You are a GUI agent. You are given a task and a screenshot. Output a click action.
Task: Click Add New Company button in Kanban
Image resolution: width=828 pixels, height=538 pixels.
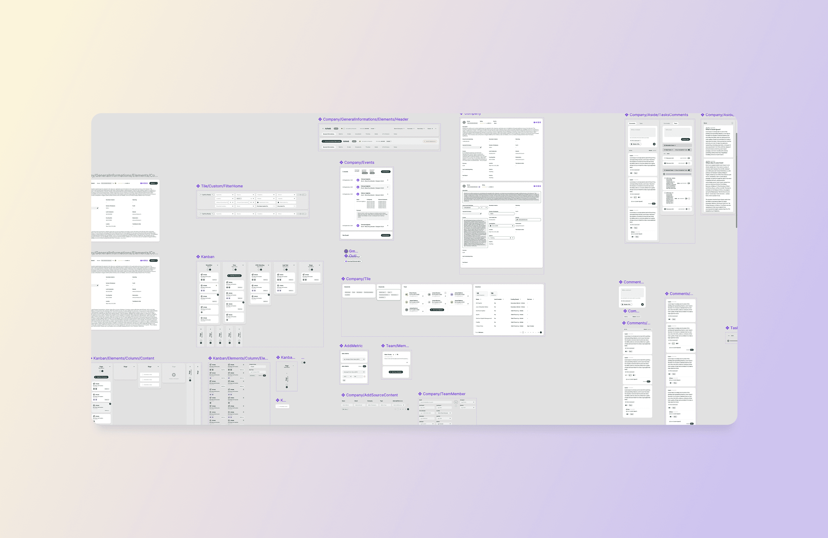234,275
